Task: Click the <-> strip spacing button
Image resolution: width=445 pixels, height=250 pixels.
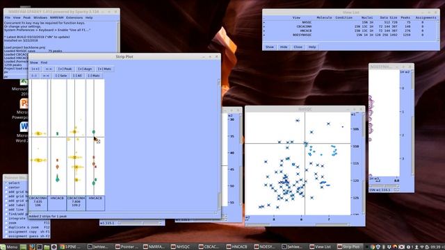Action: point(49,69)
